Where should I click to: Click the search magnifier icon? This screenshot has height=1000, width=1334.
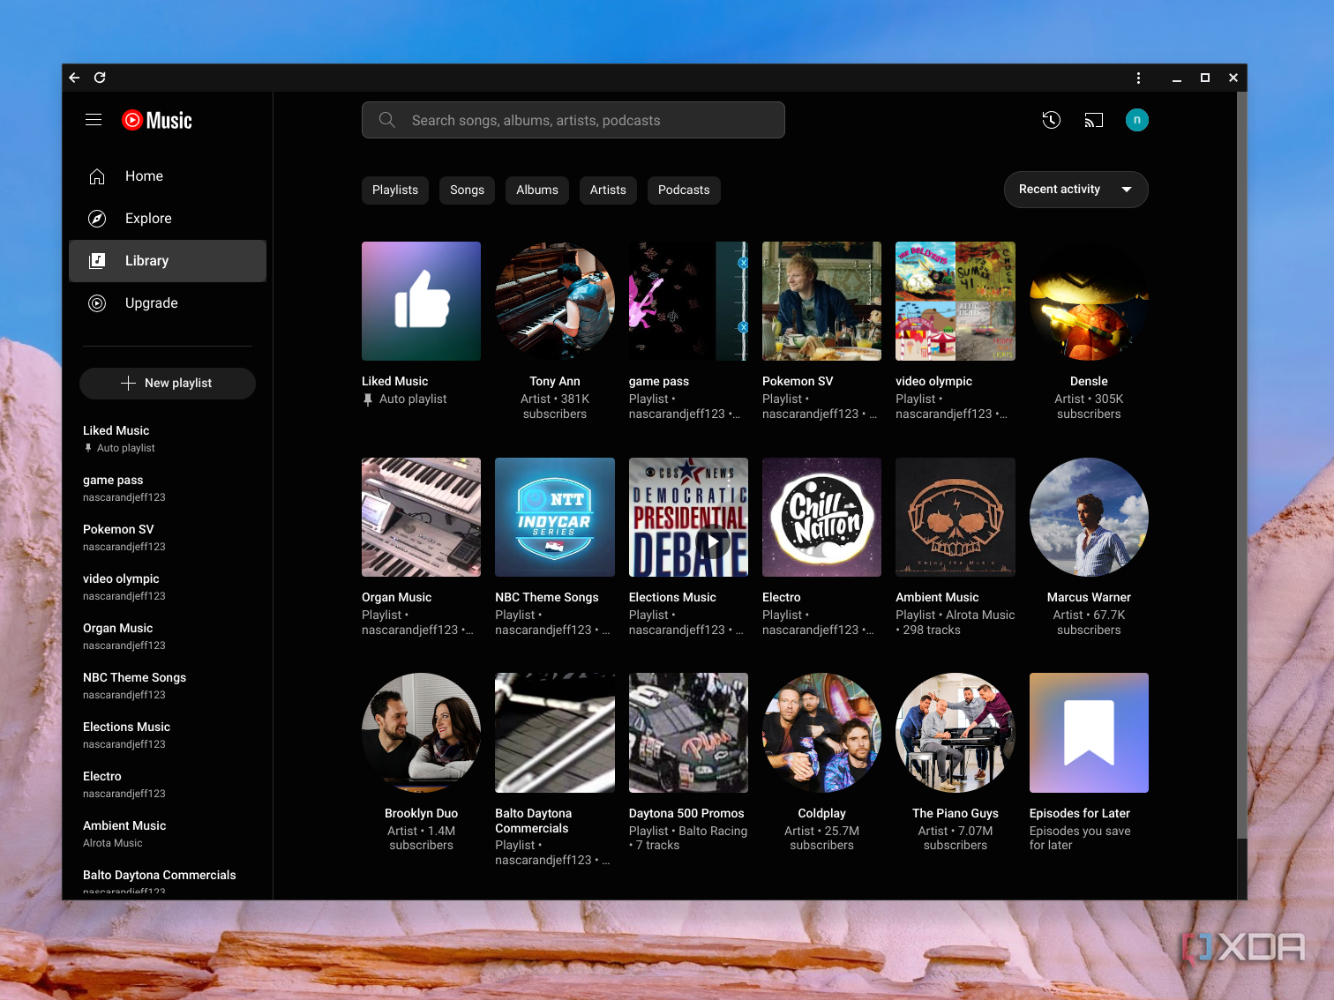tap(387, 120)
